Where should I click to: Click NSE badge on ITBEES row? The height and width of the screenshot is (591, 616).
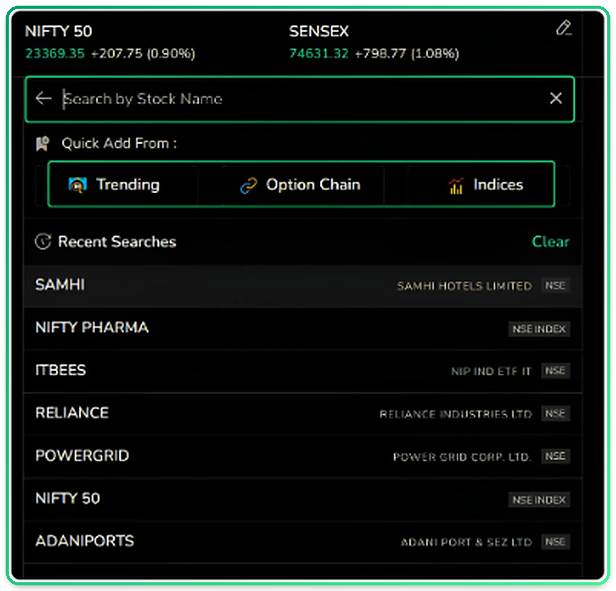pos(556,371)
